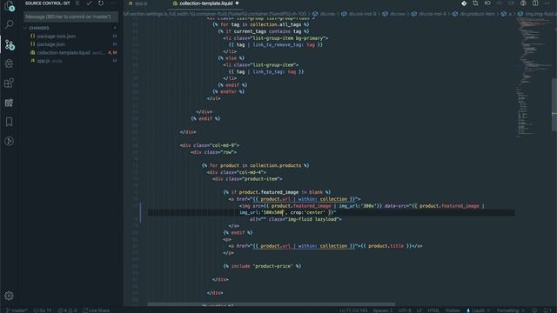Click the 'link_to_remove_tag' code line
Image resolution: width=557 pixels, height=313 pixels.
coord(276,45)
